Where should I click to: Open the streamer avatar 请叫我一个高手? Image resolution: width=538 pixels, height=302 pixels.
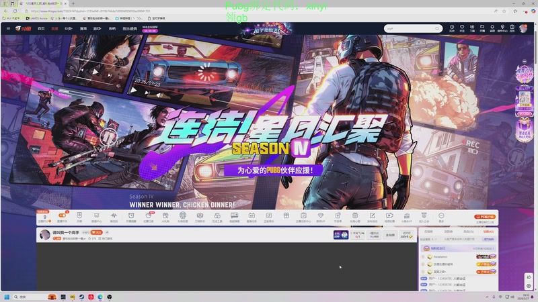[x=45, y=234]
